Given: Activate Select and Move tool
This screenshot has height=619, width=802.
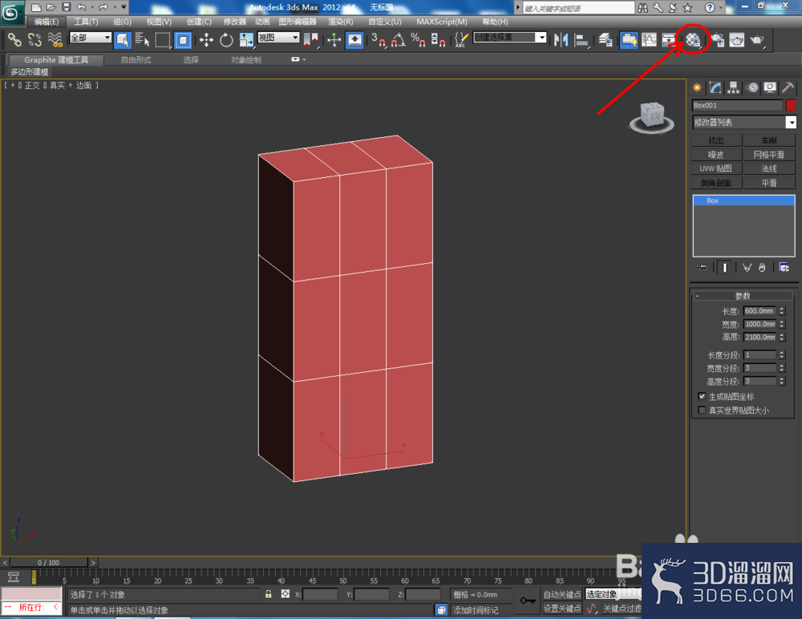Looking at the screenshot, I should point(206,40).
